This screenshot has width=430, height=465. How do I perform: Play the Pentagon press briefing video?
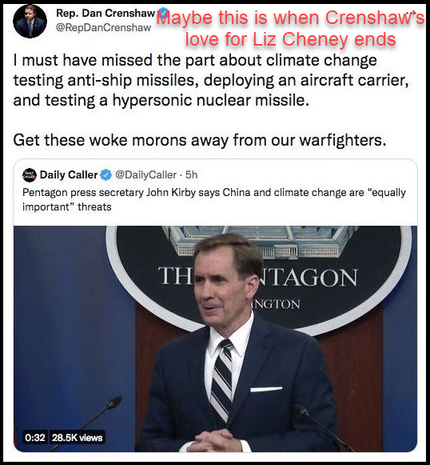pos(215,339)
